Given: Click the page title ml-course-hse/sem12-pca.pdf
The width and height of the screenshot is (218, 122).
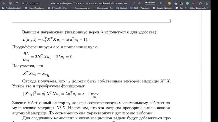Looking at the screenshot, I should (89, 3).
